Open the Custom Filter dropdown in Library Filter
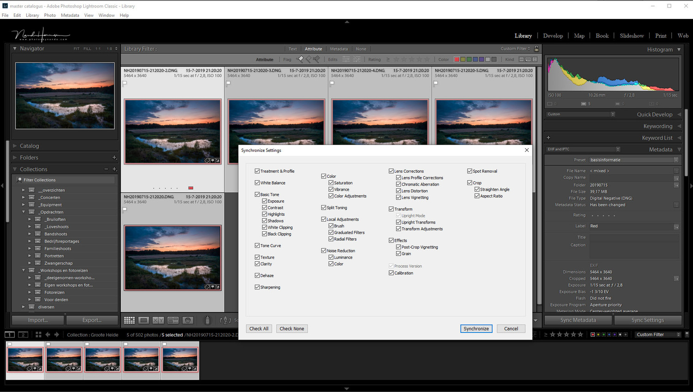This screenshot has height=392, width=693. (516, 48)
